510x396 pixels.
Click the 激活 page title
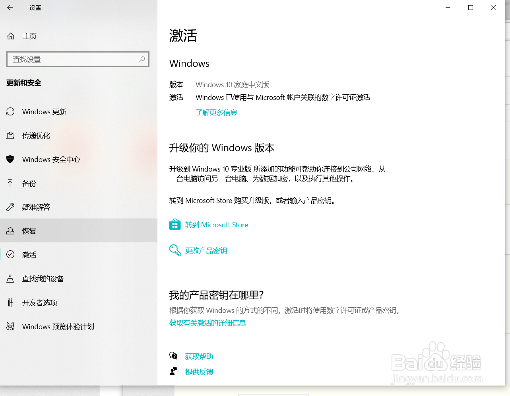(183, 35)
